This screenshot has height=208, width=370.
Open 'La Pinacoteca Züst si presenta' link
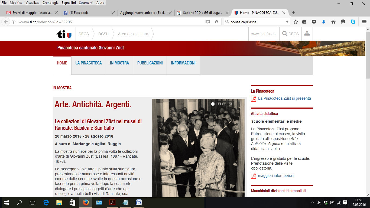[284, 98]
